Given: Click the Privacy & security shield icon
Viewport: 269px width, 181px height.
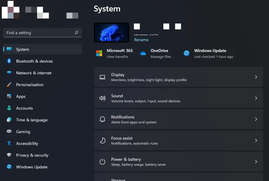Looking at the screenshot, I should (9, 155).
